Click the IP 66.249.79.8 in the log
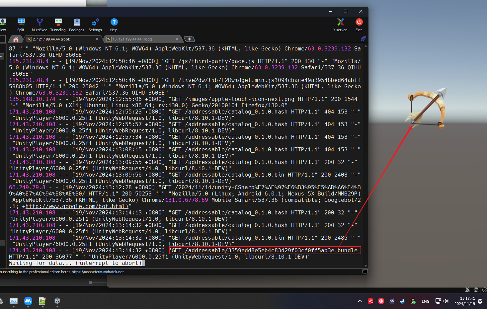The width and height of the screenshot is (487, 309). [x=27, y=187]
